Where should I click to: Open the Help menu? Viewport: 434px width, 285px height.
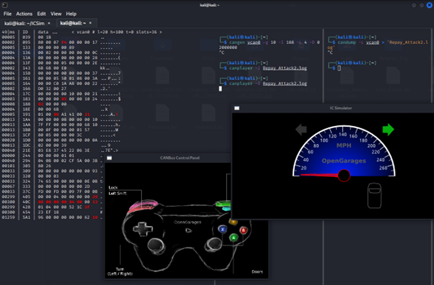coord(71,14)
